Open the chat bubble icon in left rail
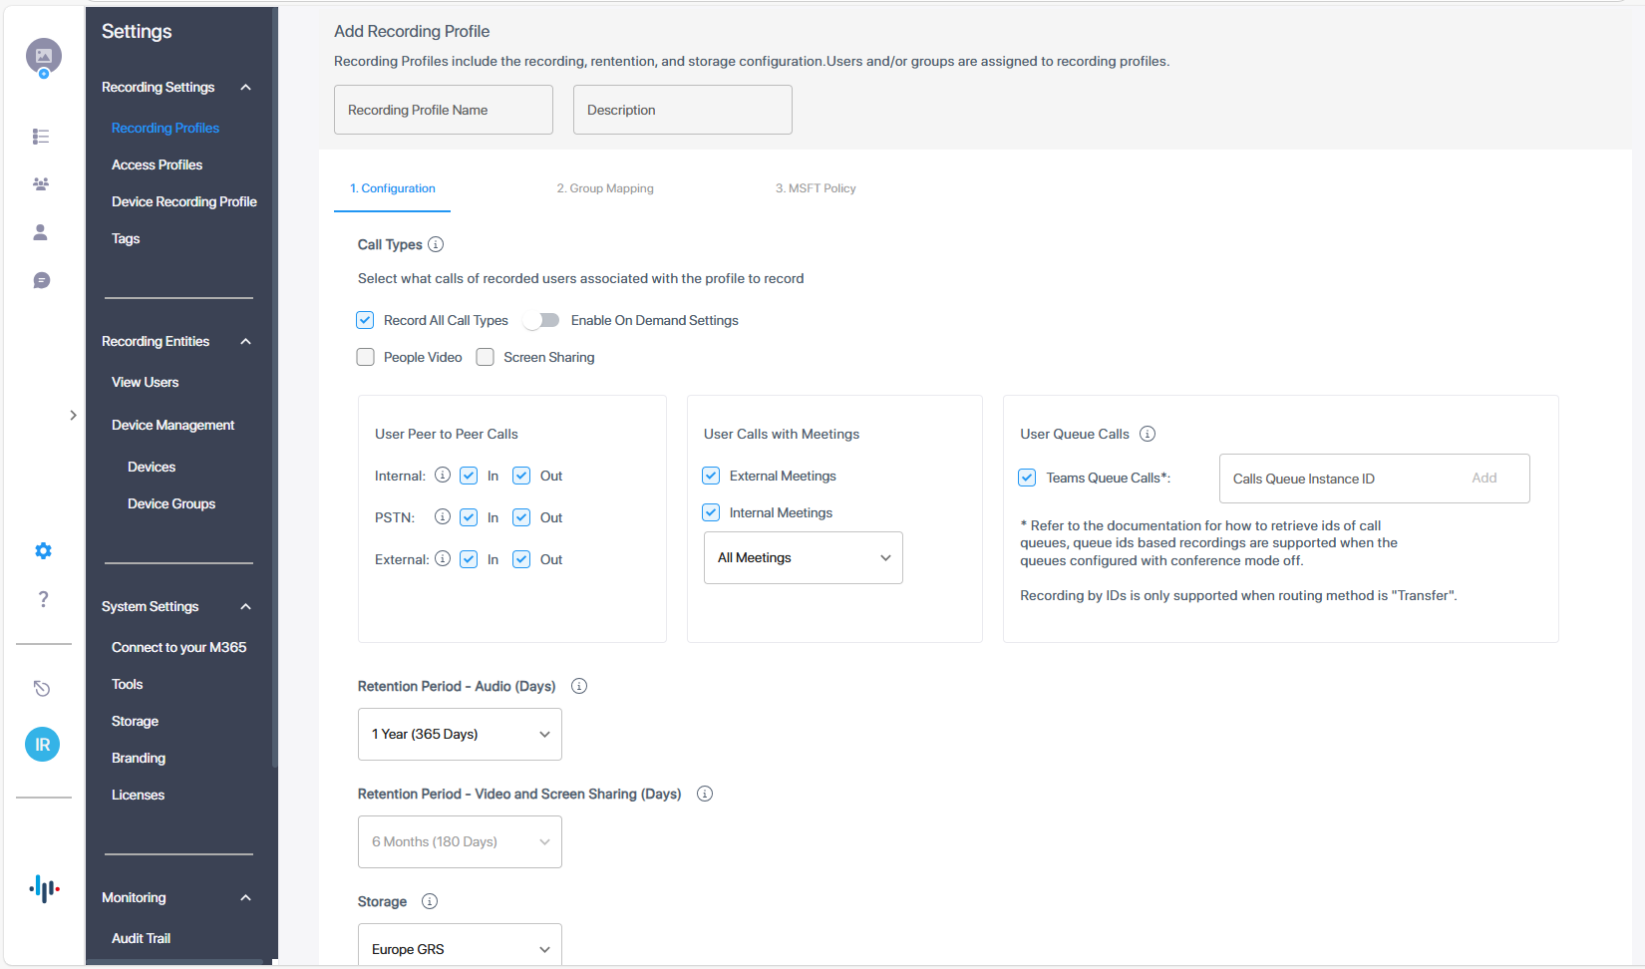This screenshot has height=969, width=1645. (41, 281)
